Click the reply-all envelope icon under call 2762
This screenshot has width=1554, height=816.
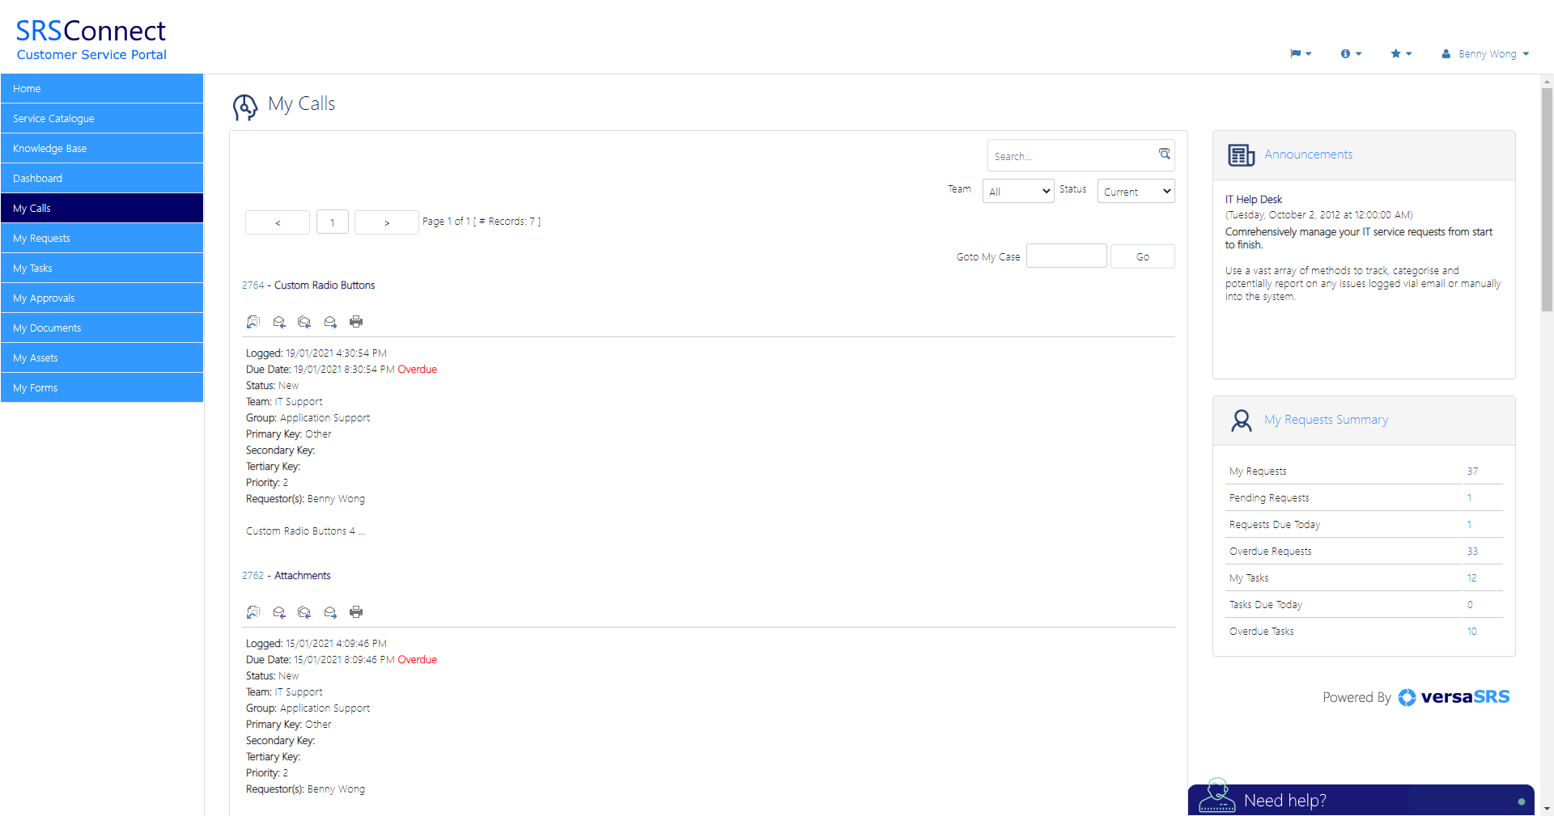pos(304,612)
